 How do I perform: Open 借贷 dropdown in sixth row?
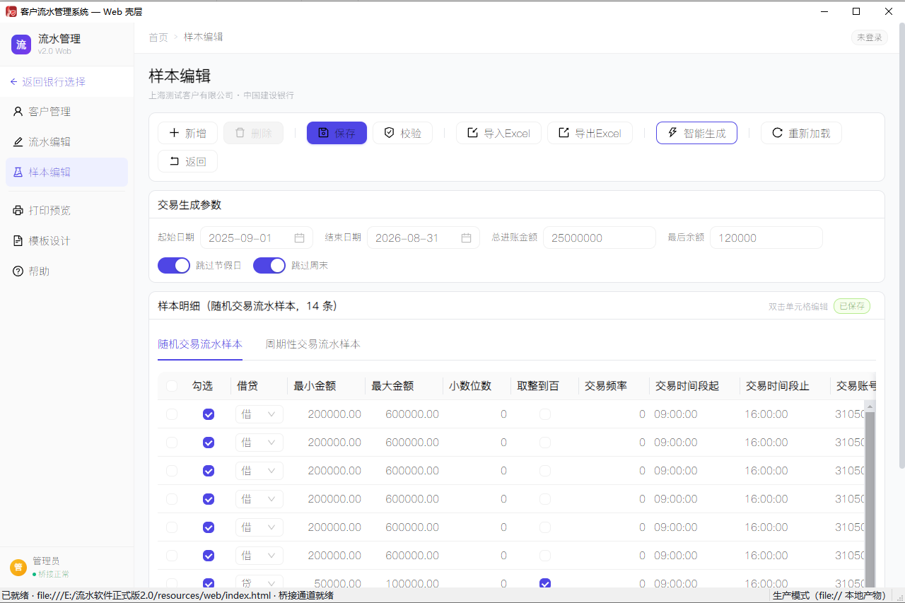click(259, 556)
